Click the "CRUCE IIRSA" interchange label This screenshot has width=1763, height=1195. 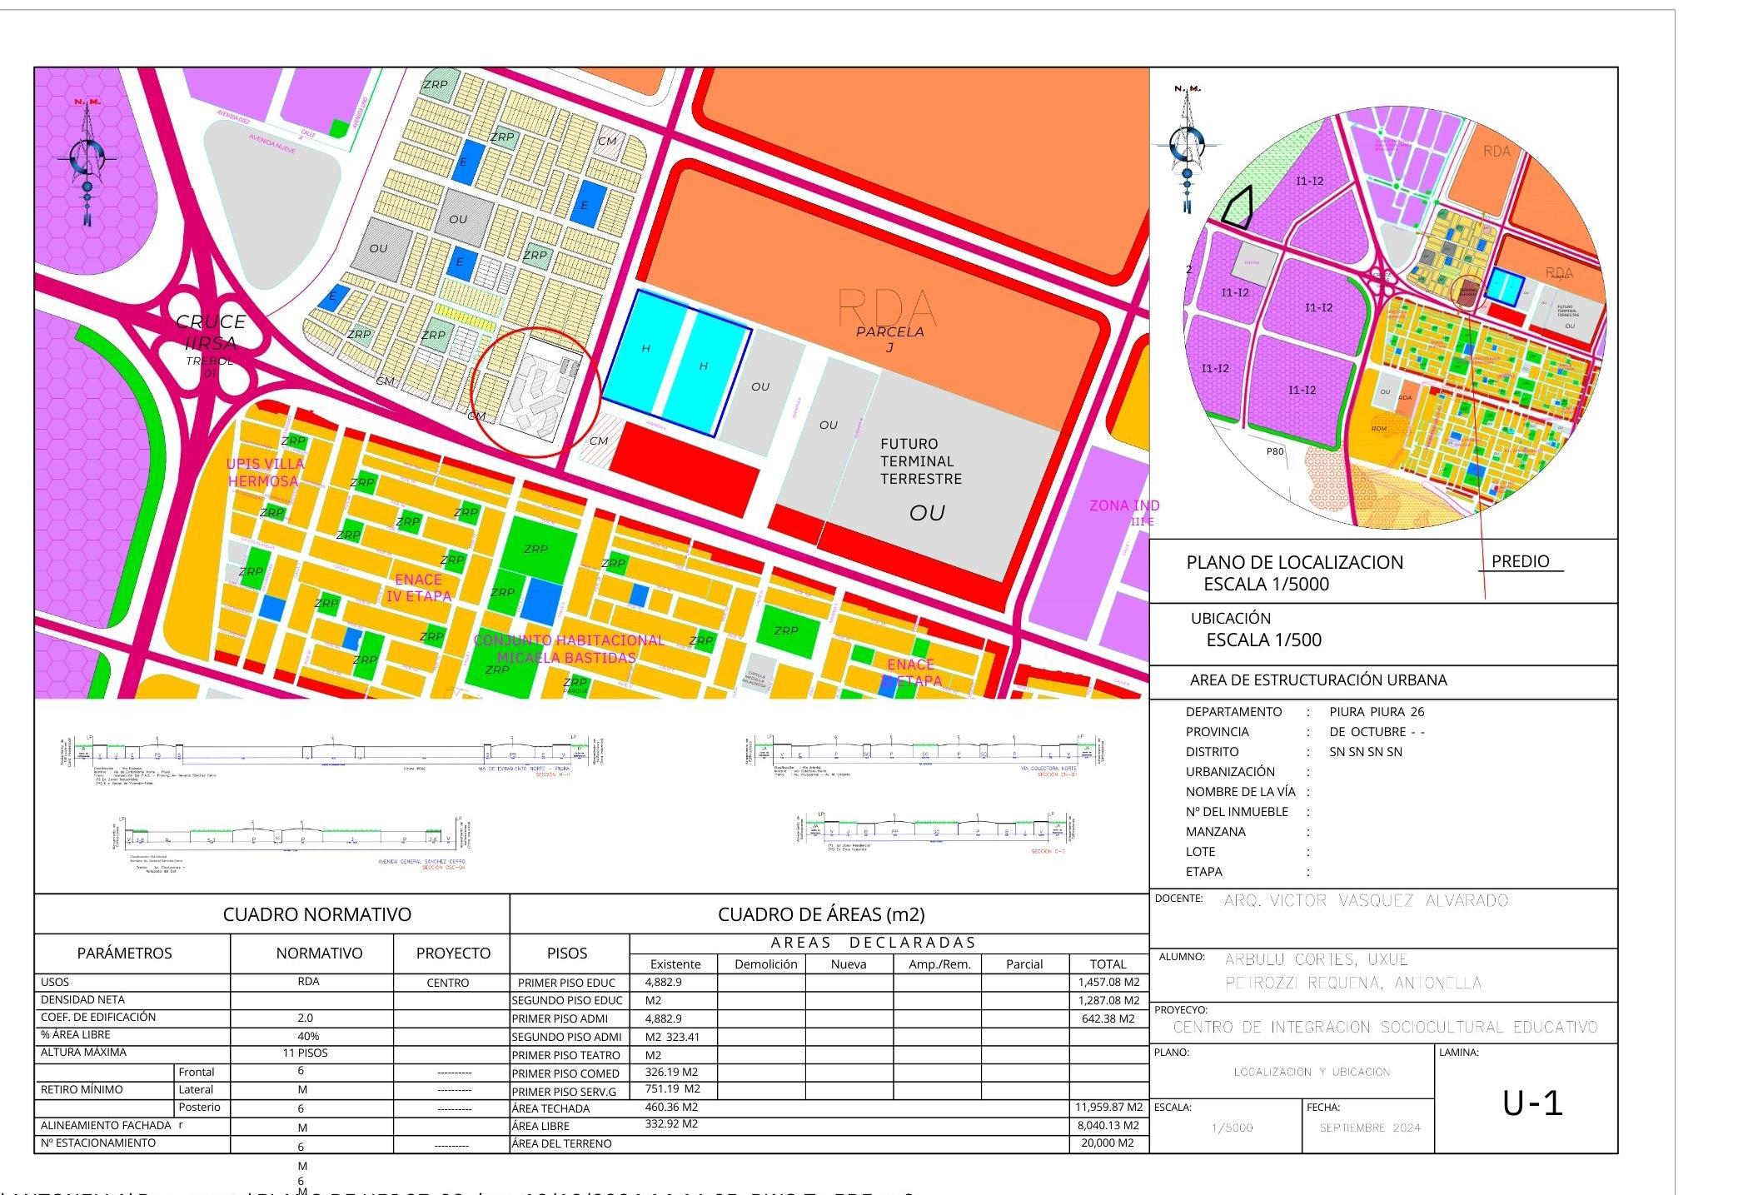[x=212, y=331]
